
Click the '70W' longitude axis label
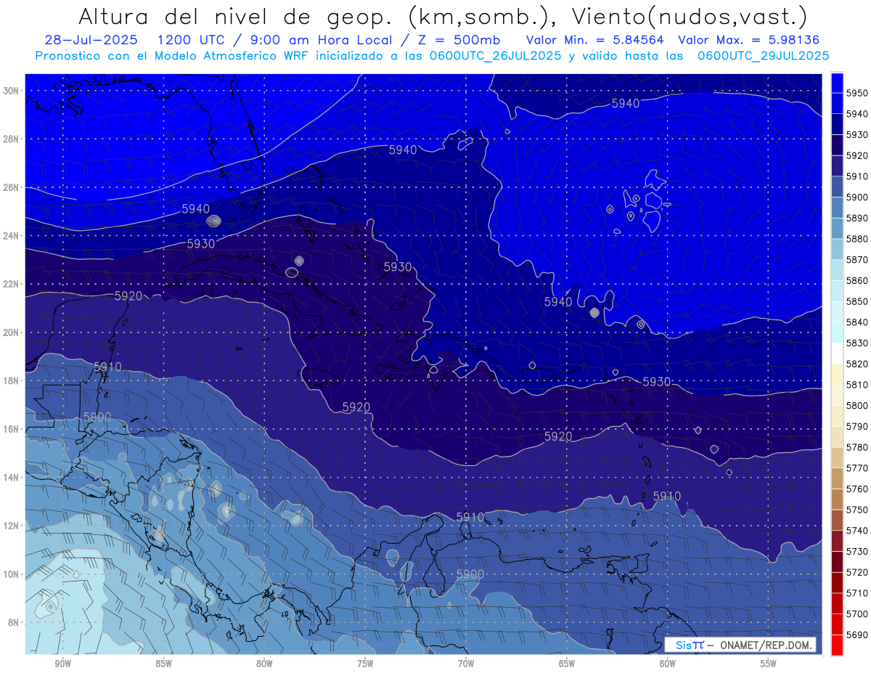466,664
